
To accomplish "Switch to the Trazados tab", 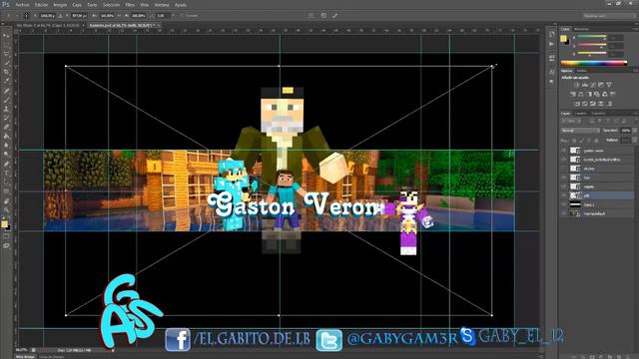I will click(x=598, y=113).
